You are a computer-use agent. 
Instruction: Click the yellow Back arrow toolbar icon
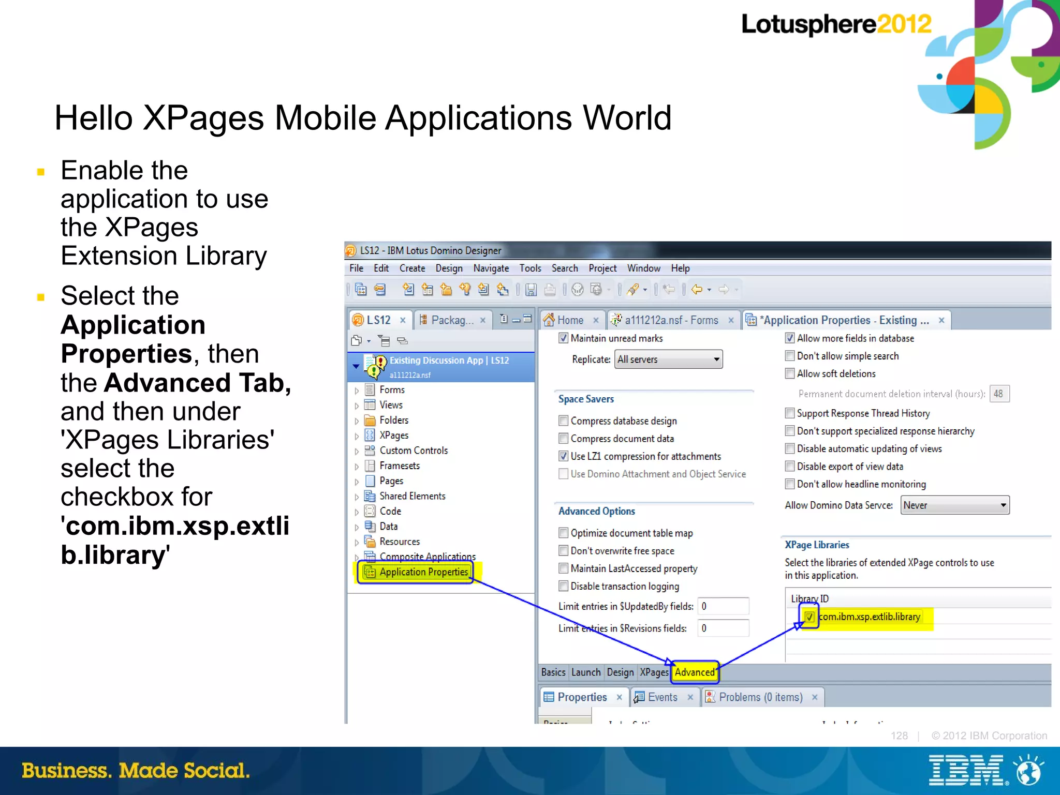pyautogui.click(x=697, y=290)
